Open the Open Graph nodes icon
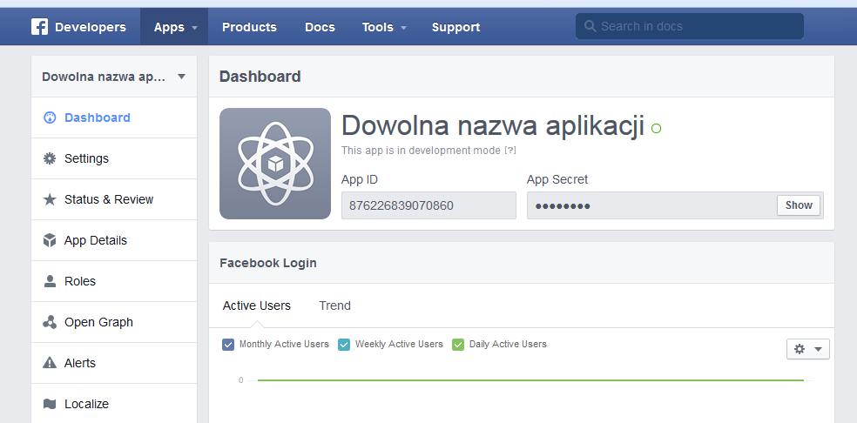The height and width of the screenshot is (423, 857). click(50, 322)
